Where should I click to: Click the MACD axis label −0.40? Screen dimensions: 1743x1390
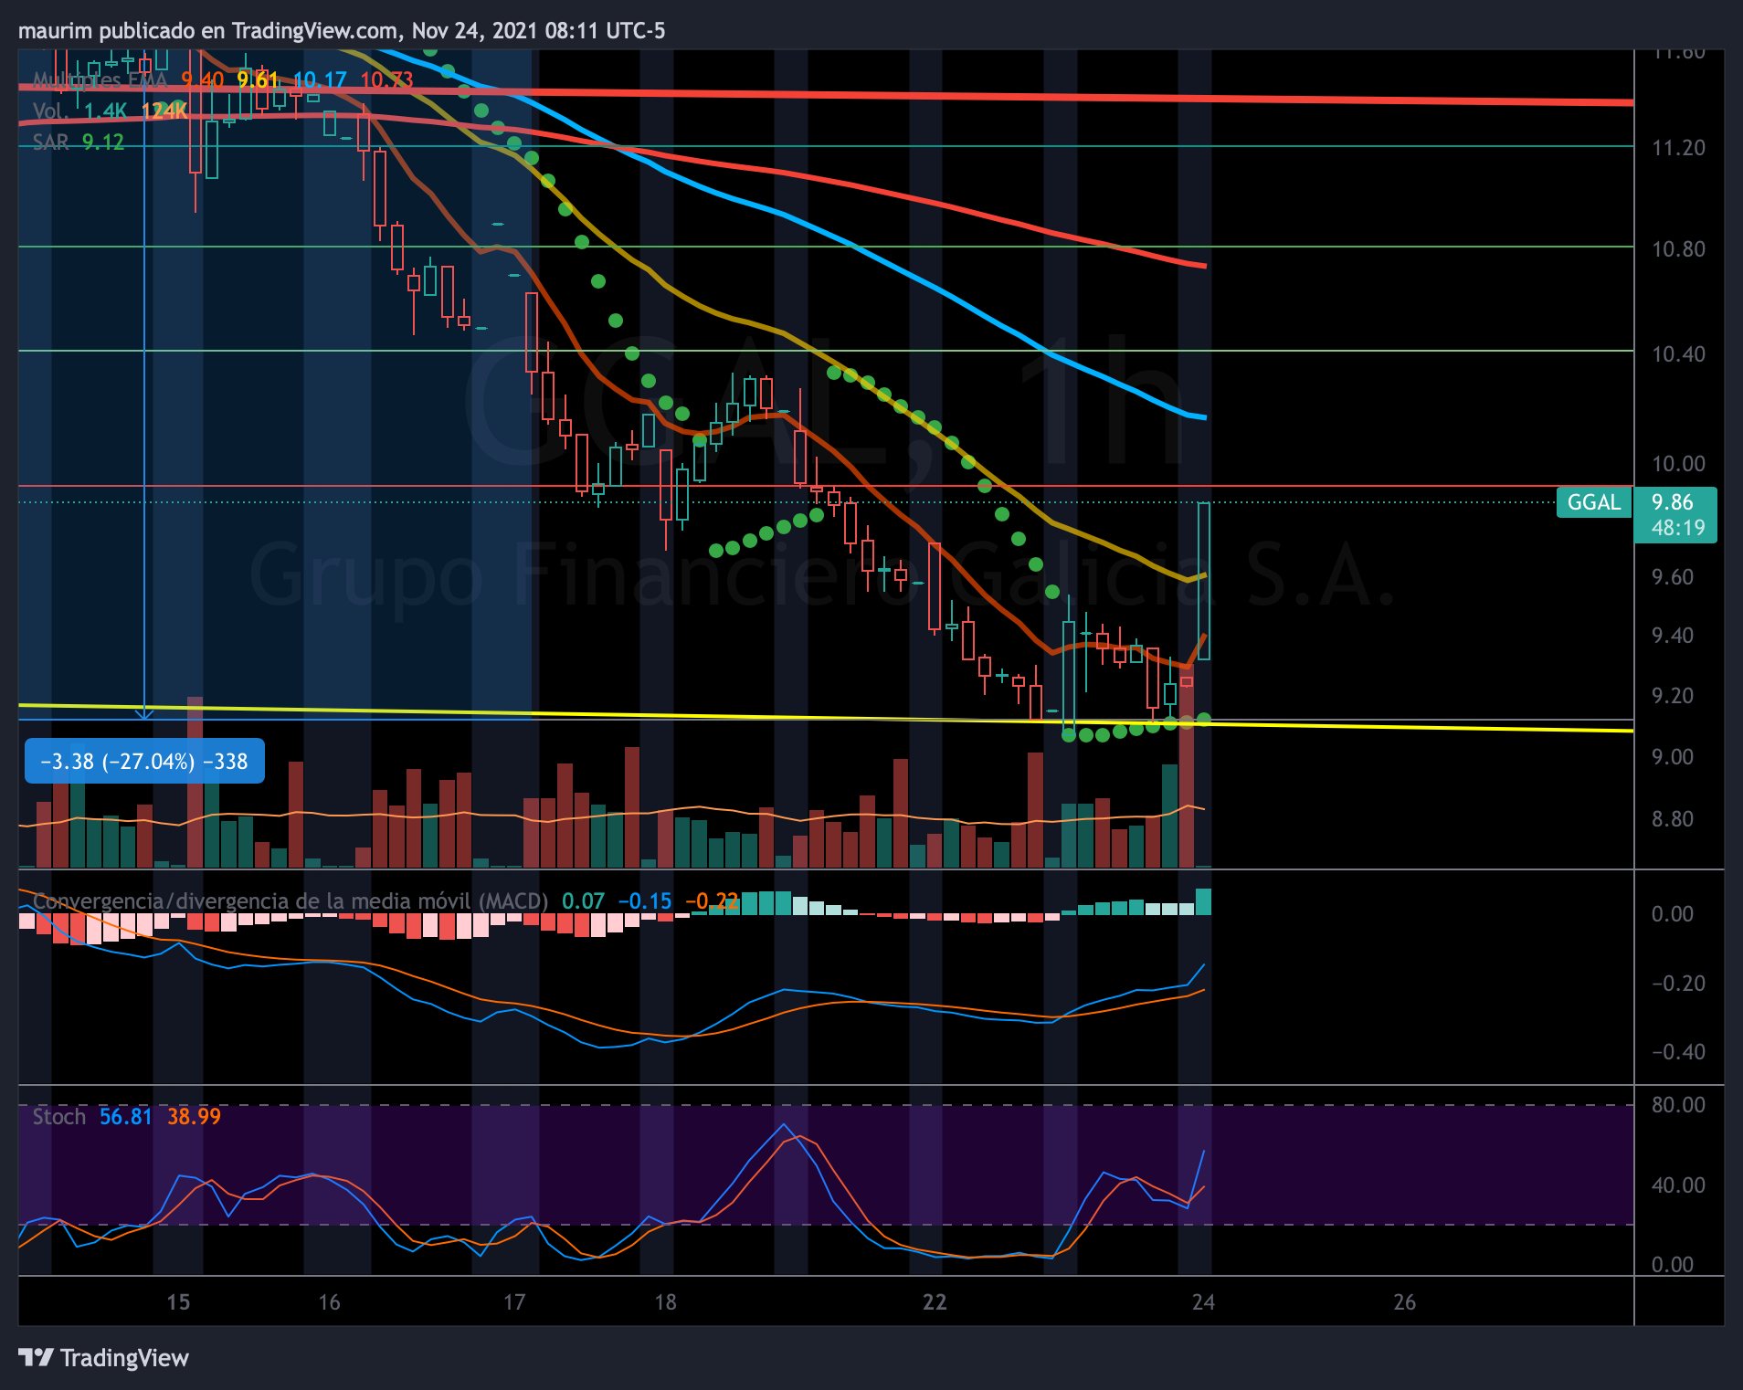[1678, 1052]
